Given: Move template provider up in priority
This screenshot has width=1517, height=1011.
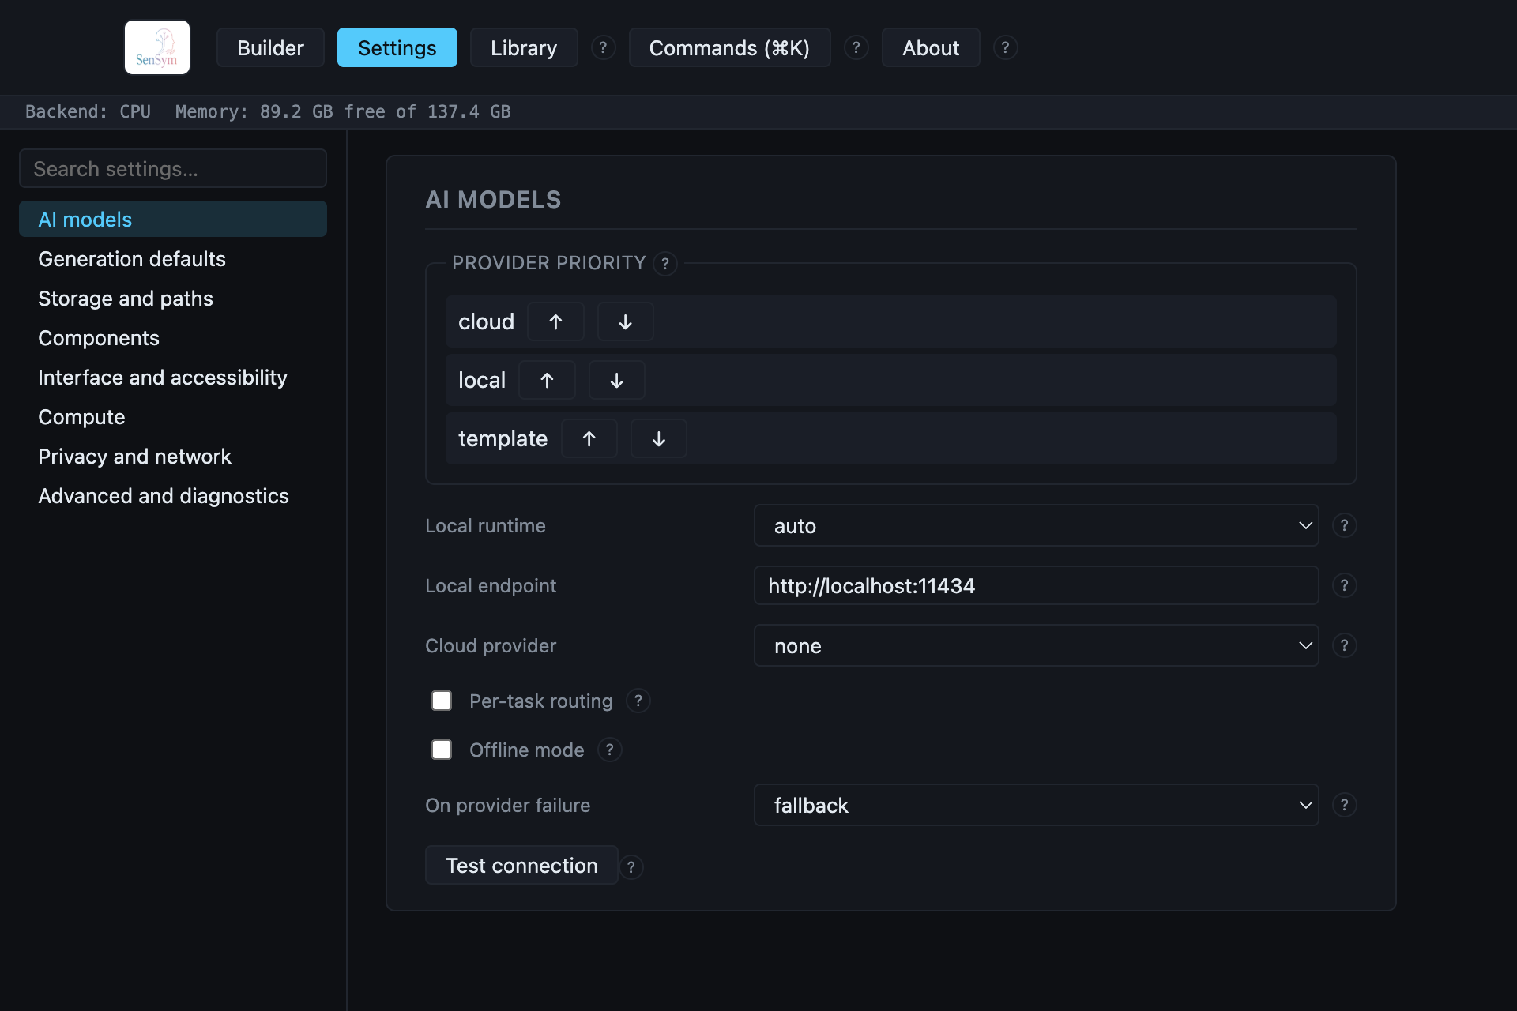Looking at the screenshot, I should pos(589,438).
